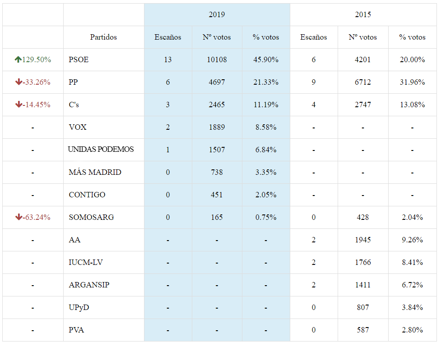441x346 pixels.
Task: Click the Partidos column header
Action: point(103,37)
